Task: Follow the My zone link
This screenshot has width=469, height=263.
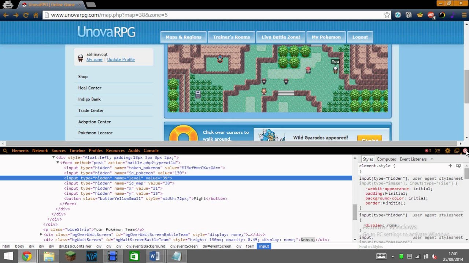Action: point(94,60)
